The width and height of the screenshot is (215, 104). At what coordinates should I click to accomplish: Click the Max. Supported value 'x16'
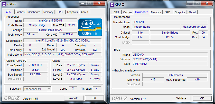[x=197, y=79]
